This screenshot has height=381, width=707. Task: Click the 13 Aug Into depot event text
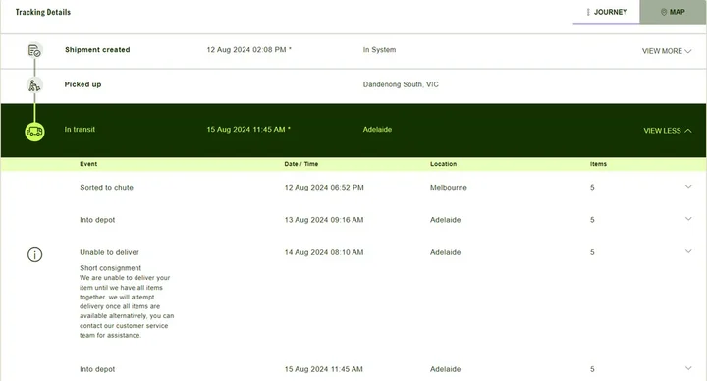(97, 220)
